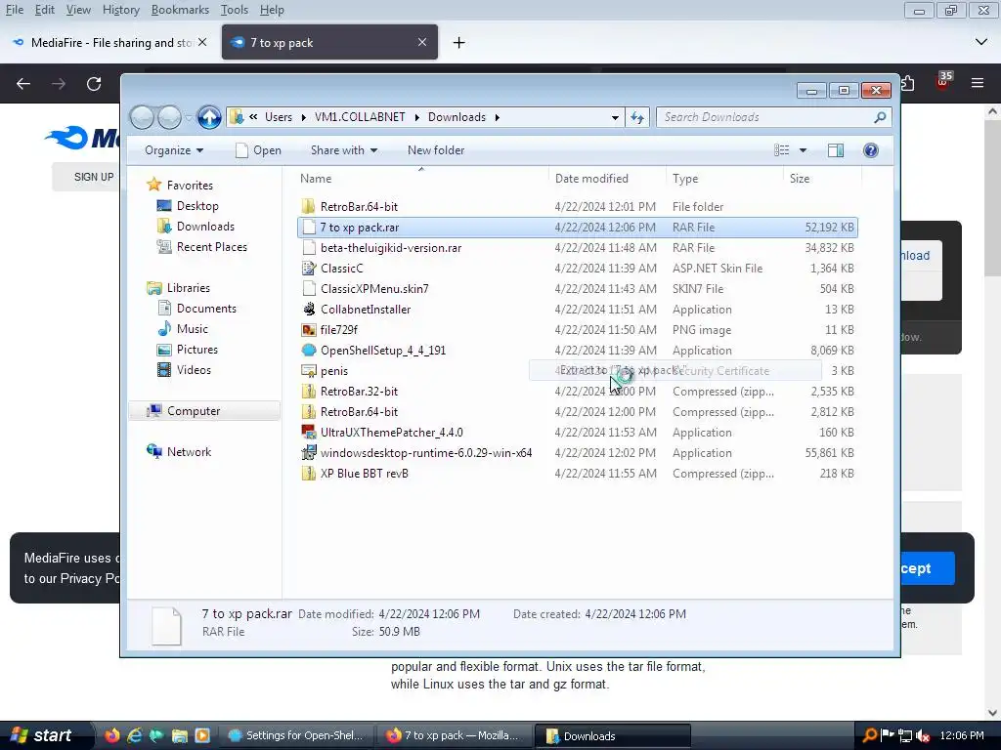Viewport: 1001px width, 750px height.
Task: Launch Internet Explorer from quick launch
Action: pyautogui.click(x=134, y=735)
